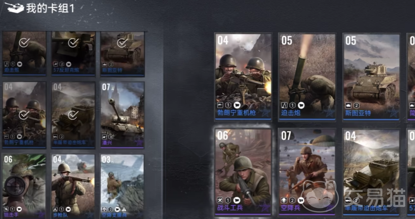Toggle checkmark on deck's 斯图亚特 tank card
The image size is (415, 219).
click(x=122, y=43)
